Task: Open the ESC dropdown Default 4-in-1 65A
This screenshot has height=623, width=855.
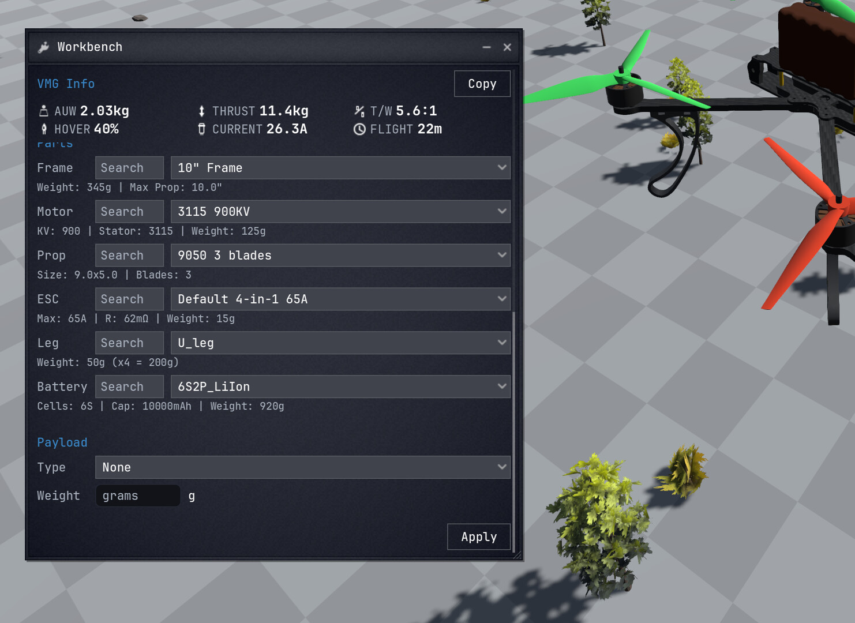Action: (340, 299)
